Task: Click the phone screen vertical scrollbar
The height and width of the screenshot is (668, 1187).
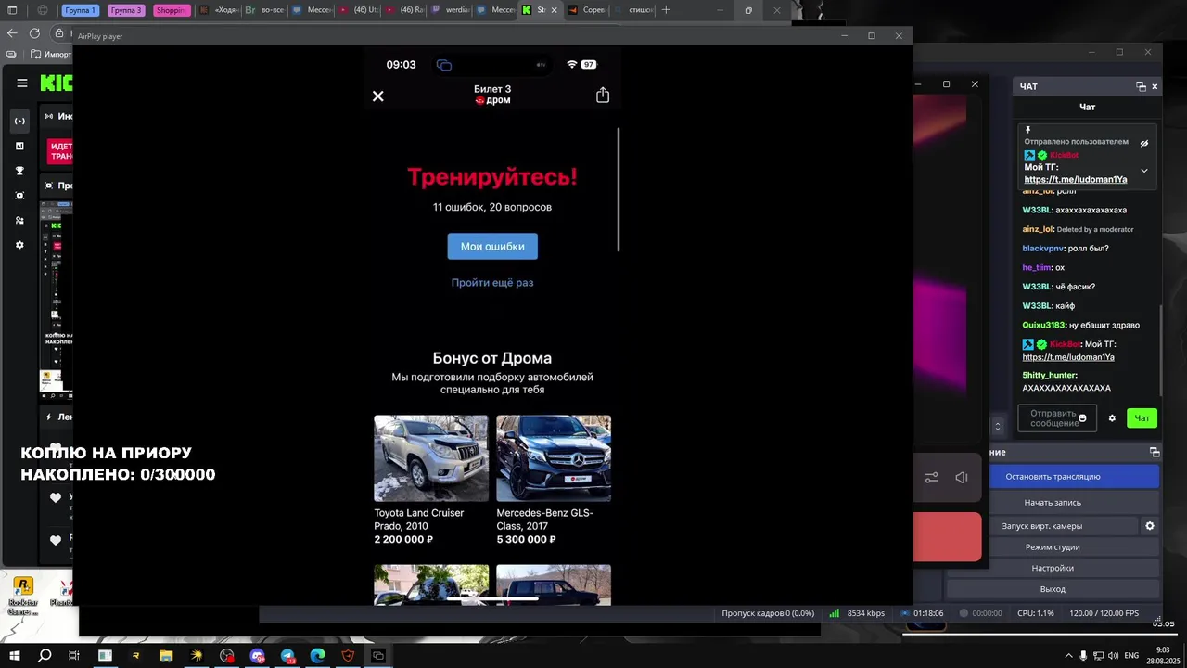Action: (618, 189)
